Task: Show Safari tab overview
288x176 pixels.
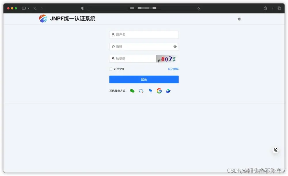Action: coord(279,8)
